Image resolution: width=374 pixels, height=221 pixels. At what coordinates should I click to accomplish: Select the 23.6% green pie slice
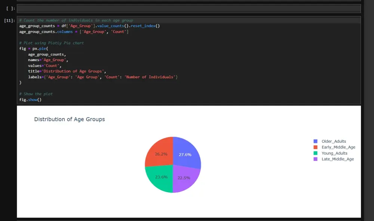tap(159, 178)
